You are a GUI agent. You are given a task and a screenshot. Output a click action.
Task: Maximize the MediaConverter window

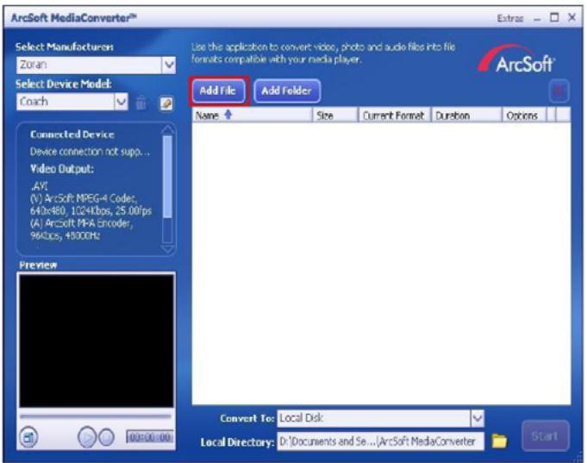[554, 17]
